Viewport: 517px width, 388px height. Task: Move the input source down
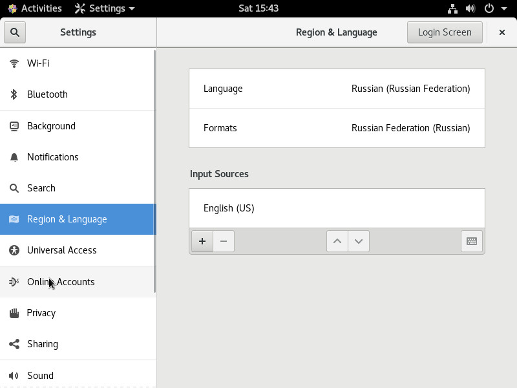coord(359,241)
